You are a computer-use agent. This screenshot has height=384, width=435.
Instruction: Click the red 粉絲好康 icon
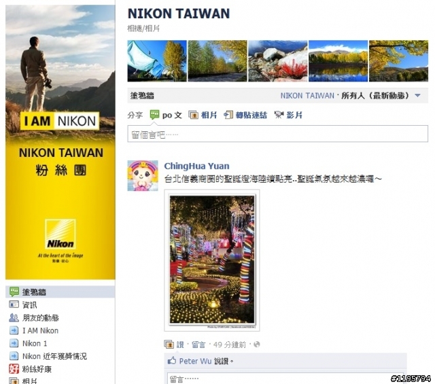click(14, 369)
